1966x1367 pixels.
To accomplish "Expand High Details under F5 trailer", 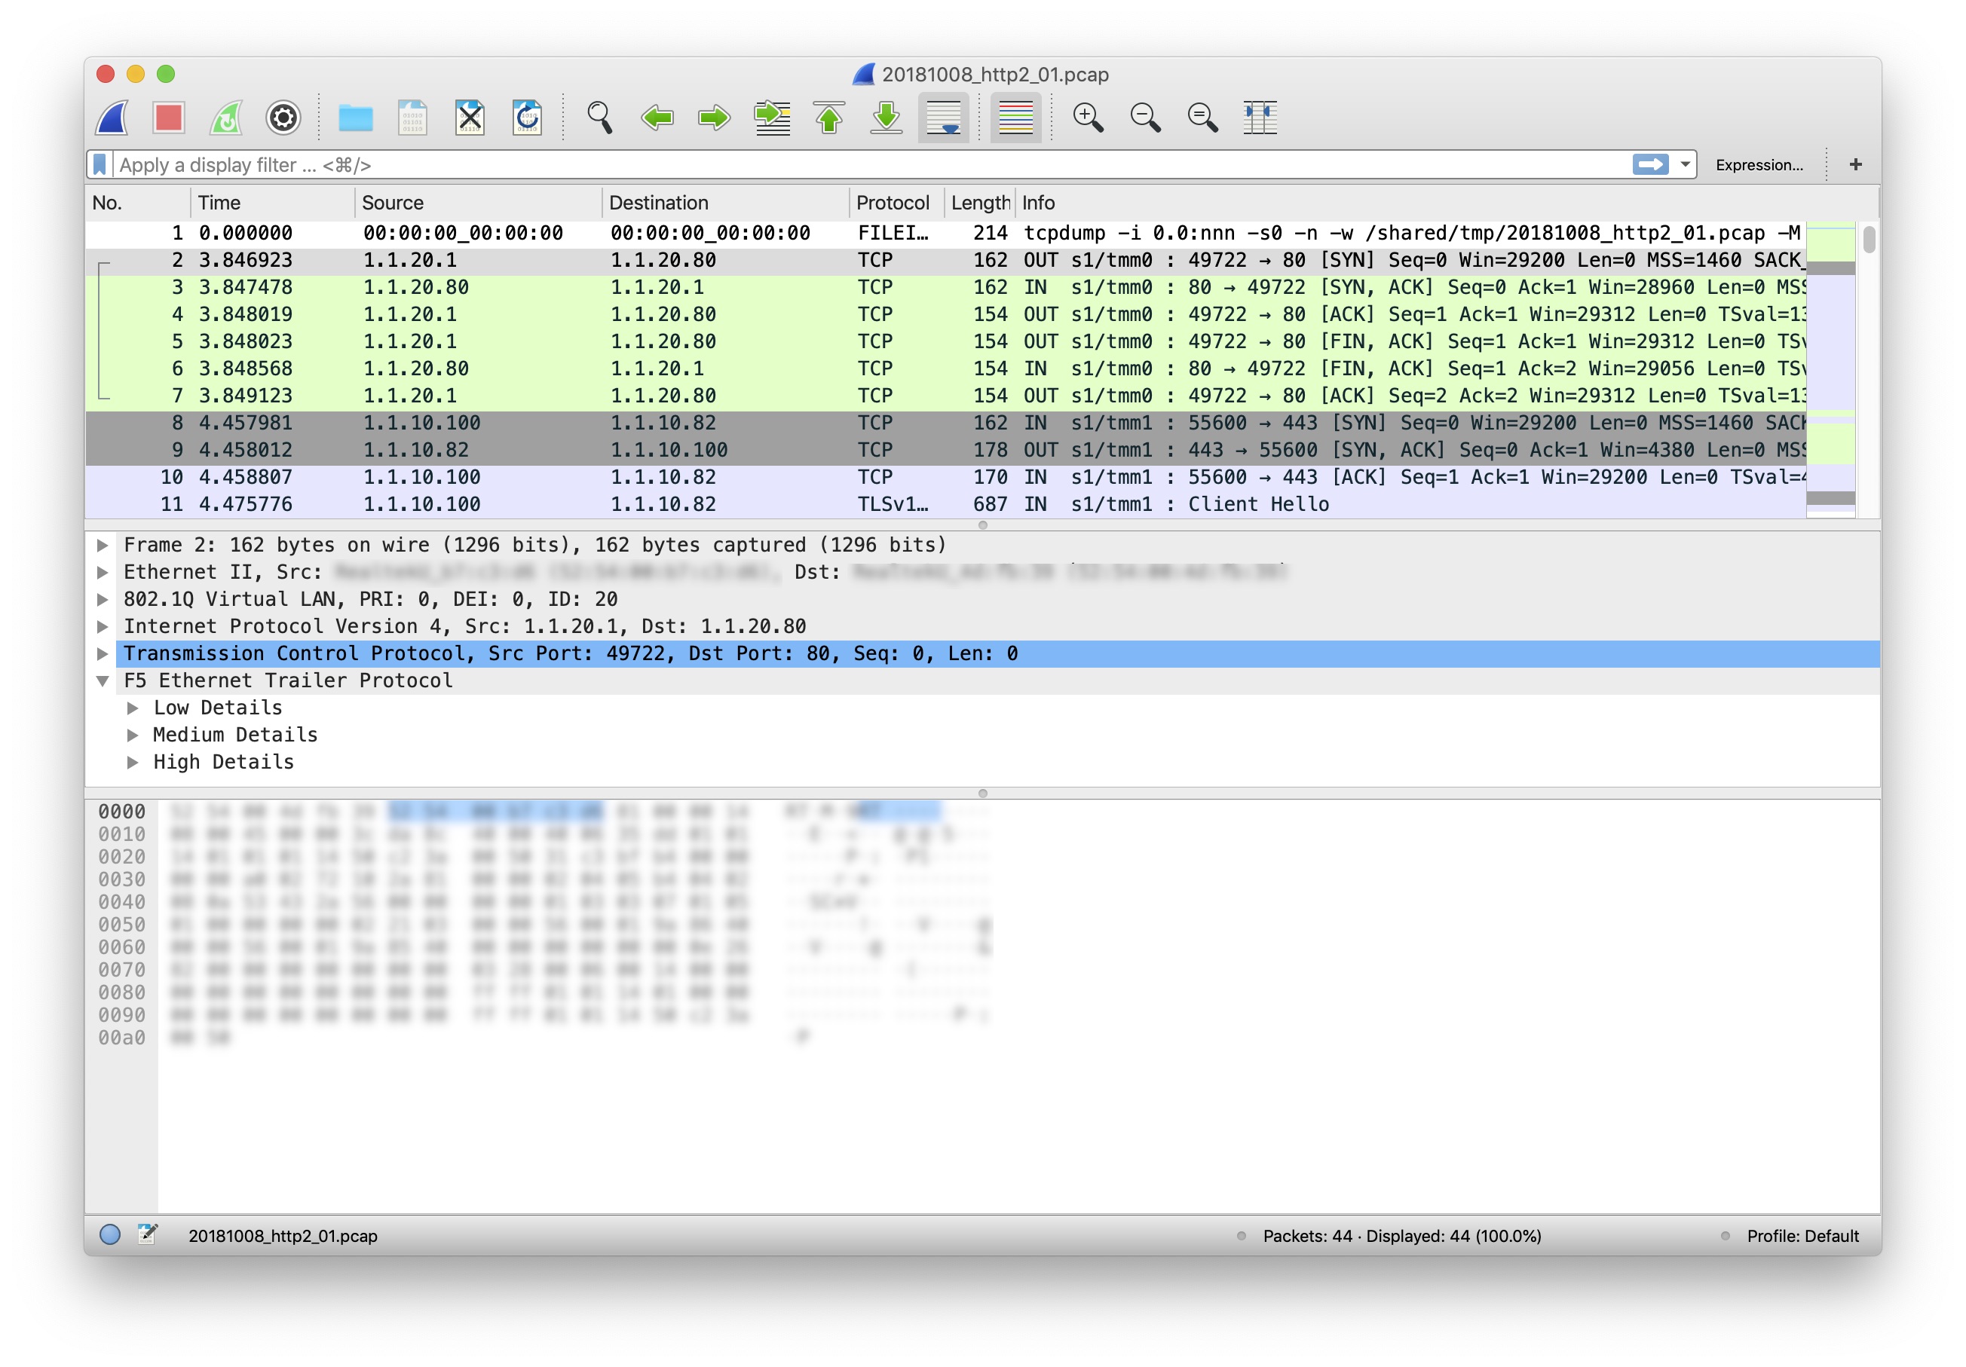I will (134, 761).
